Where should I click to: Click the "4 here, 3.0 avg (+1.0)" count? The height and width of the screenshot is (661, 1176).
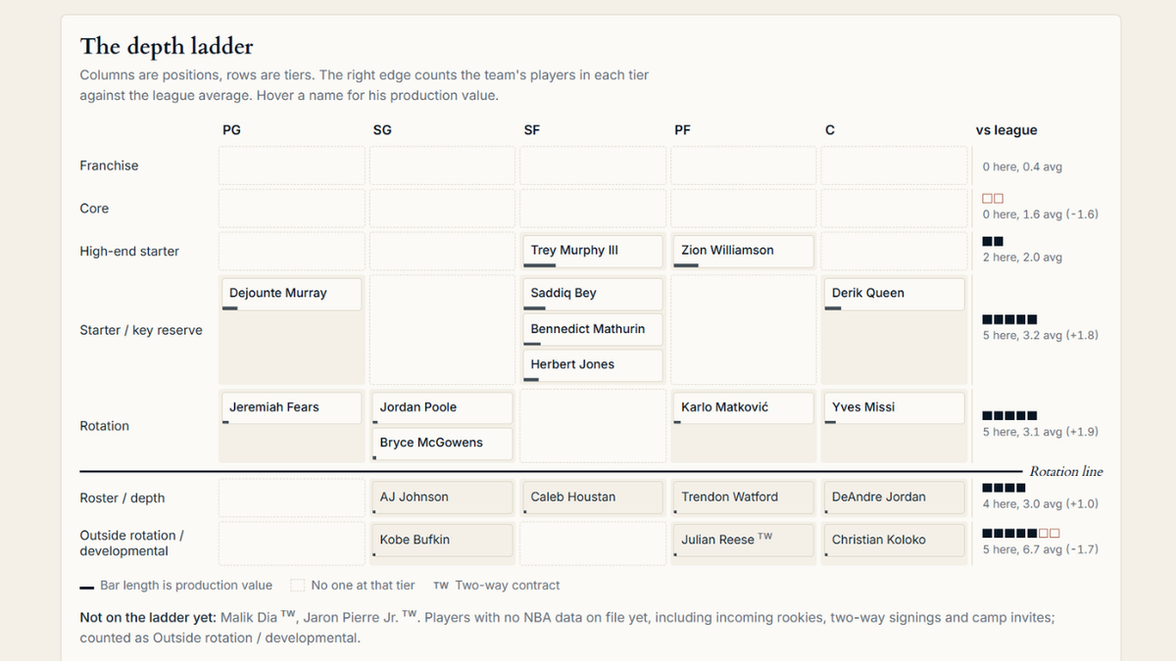click(x=1041, y=504)
